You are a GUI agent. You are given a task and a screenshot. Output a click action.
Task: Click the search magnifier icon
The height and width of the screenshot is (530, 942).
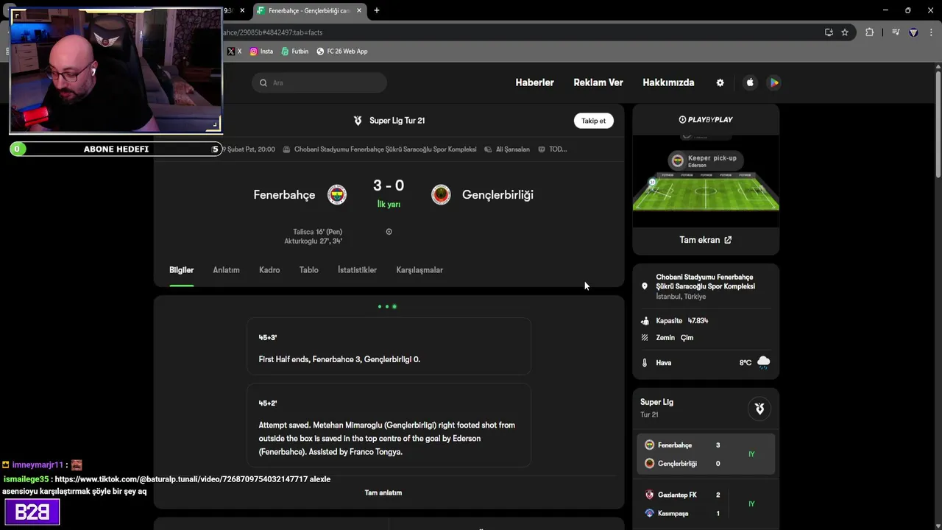tap(263, 82)
